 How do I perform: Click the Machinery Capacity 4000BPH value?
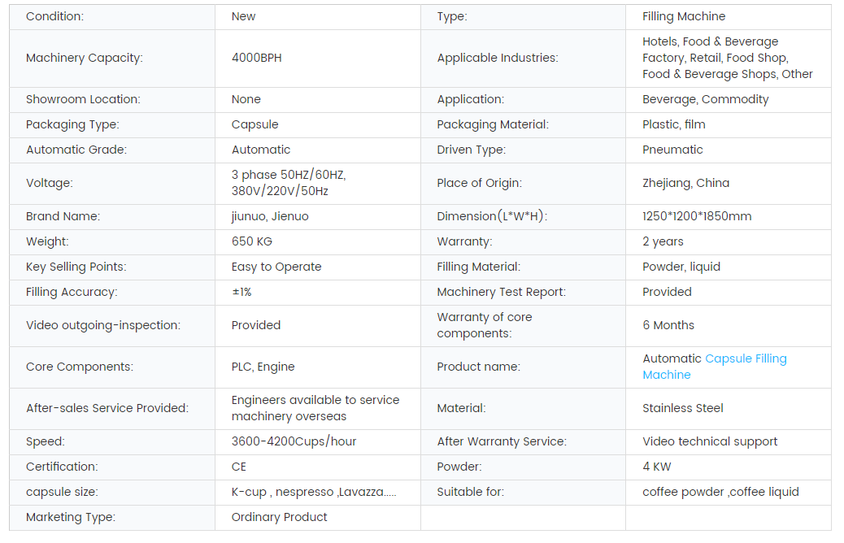(256, 58)
